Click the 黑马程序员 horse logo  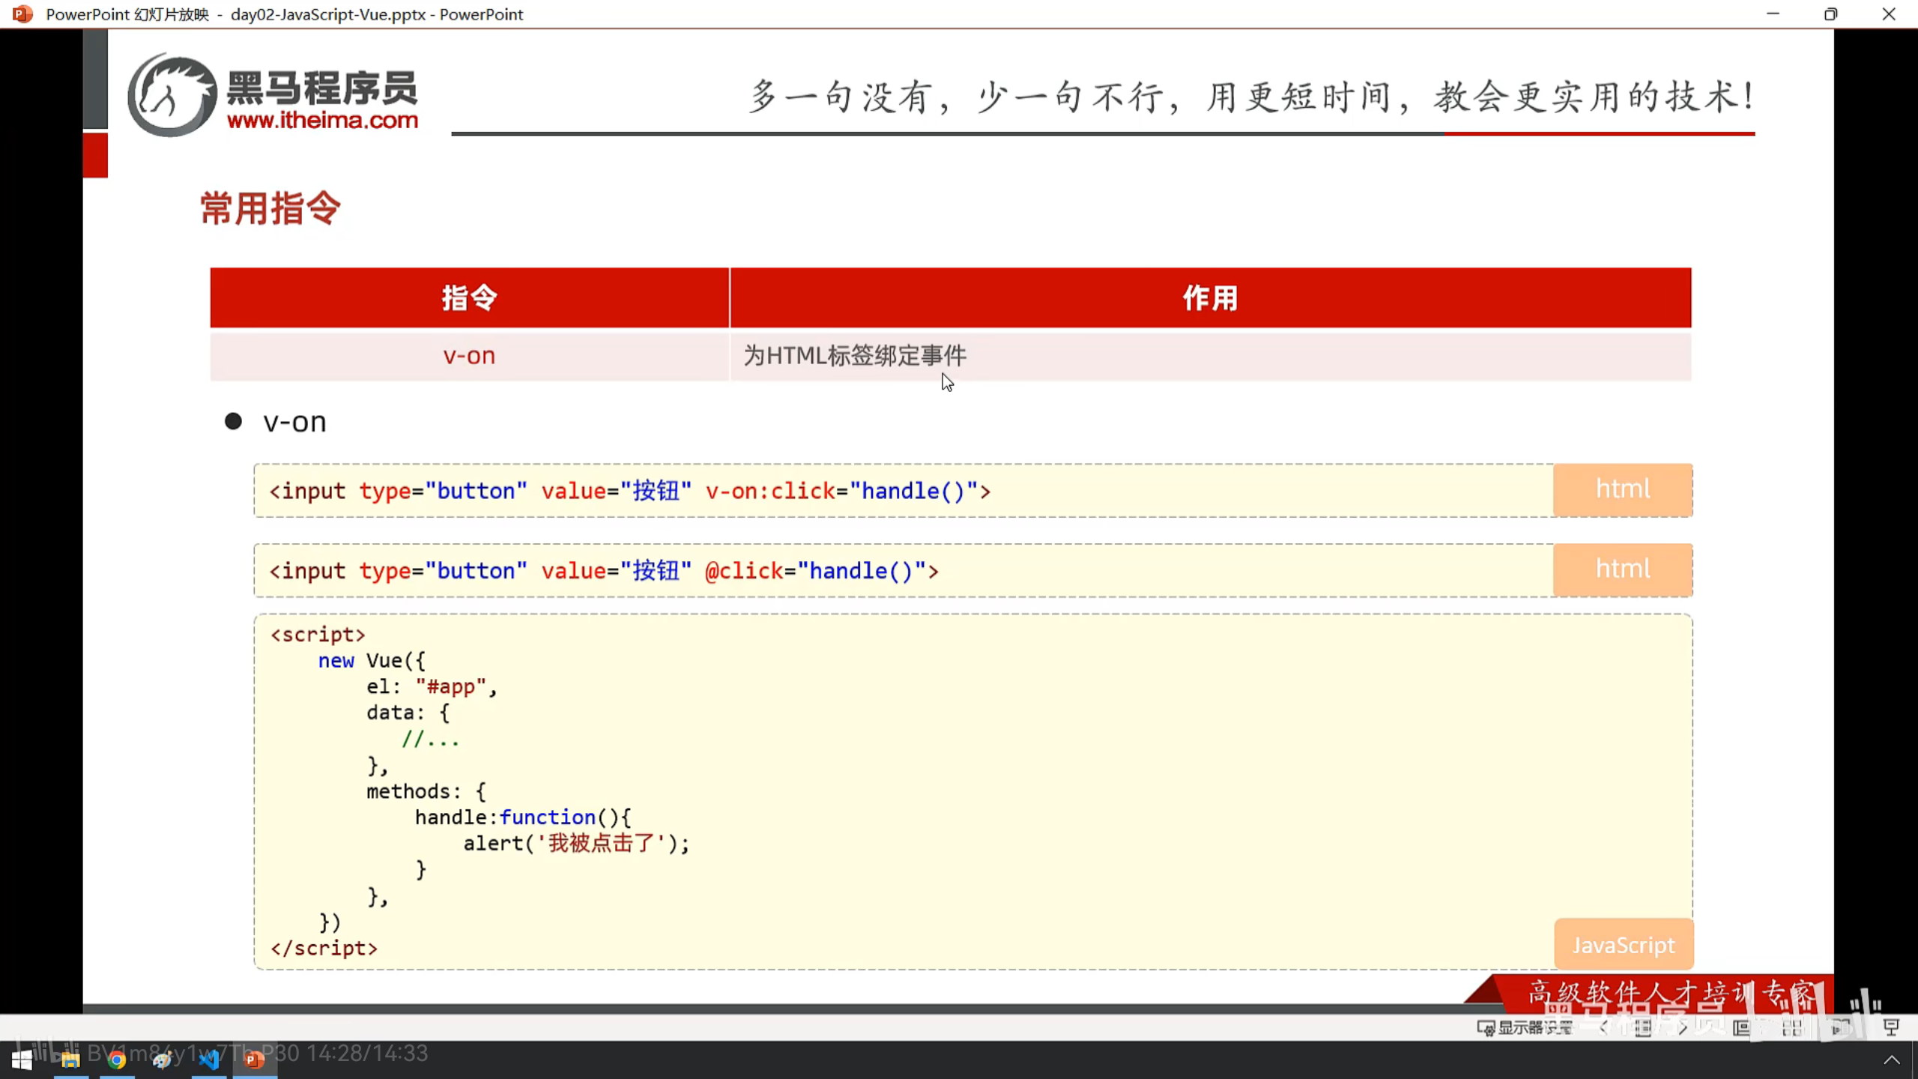click(x=172, y=94)
